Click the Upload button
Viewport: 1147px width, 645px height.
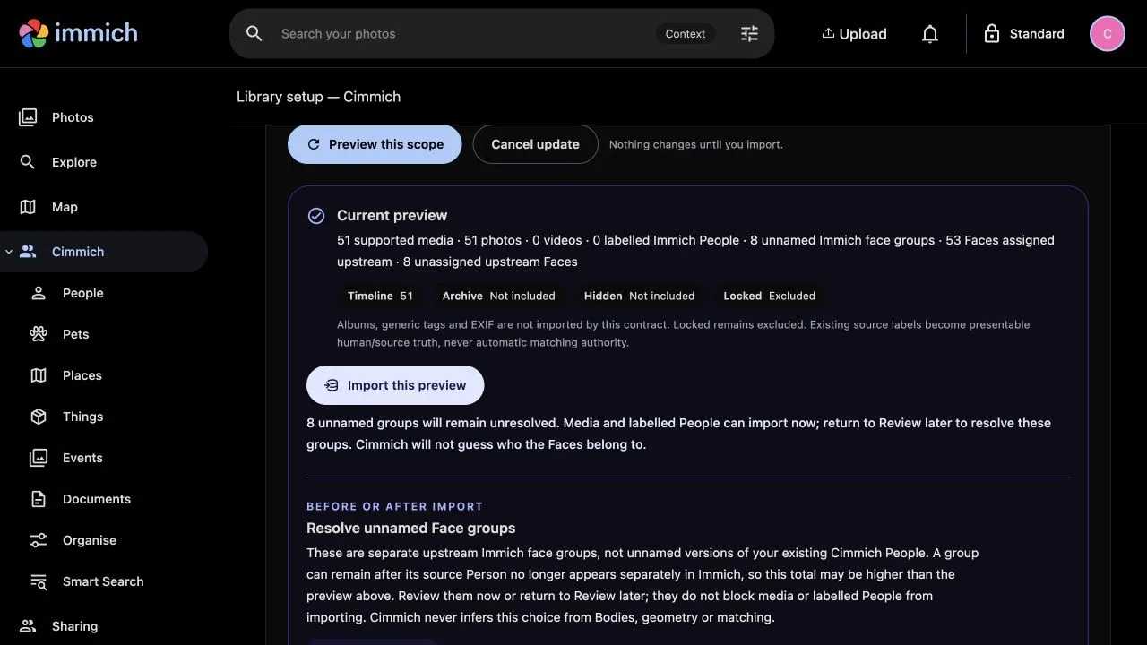[x=854, y=34]
